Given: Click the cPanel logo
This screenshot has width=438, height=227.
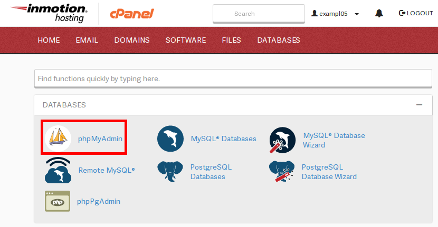Looking at the screenshot, I should 132,13.
